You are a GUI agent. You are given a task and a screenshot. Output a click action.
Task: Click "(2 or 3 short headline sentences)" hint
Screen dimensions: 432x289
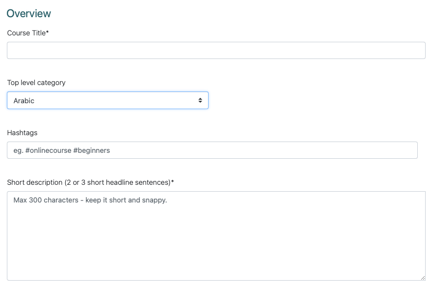pyautogui.click(x=117, y=182)
